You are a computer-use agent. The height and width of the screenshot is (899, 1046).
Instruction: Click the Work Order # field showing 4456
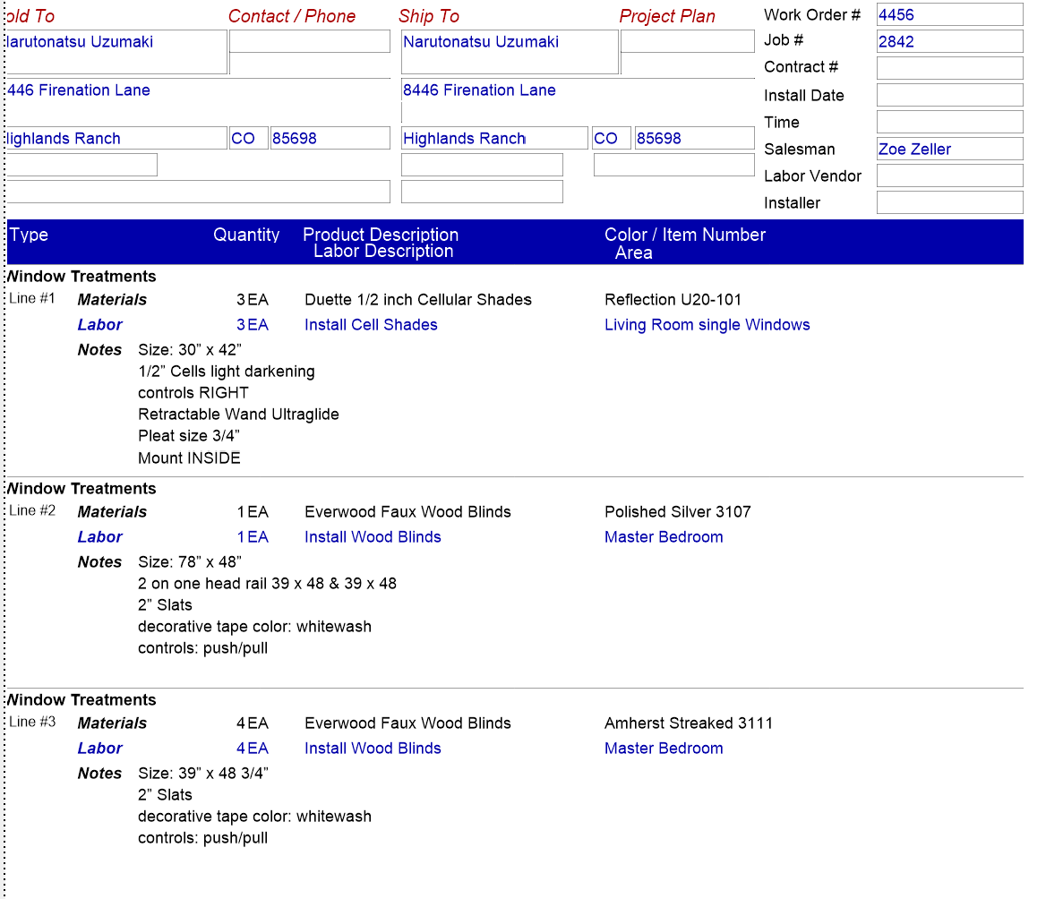(949, 14)
